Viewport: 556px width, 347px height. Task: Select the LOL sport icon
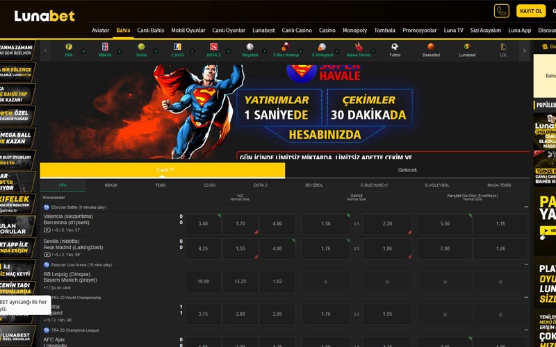[503, 46]
